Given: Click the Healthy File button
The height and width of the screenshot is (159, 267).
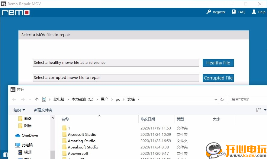Looking at the screenshot, I should [218, 63].
